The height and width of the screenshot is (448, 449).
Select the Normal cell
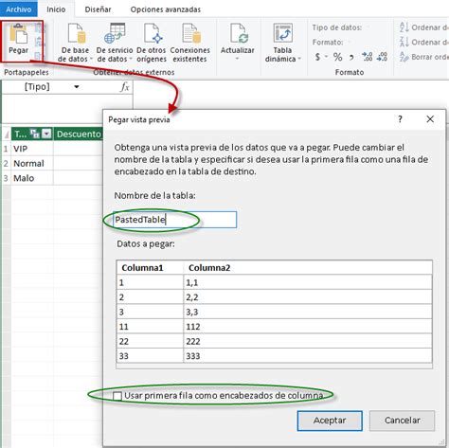click(32, 163)
